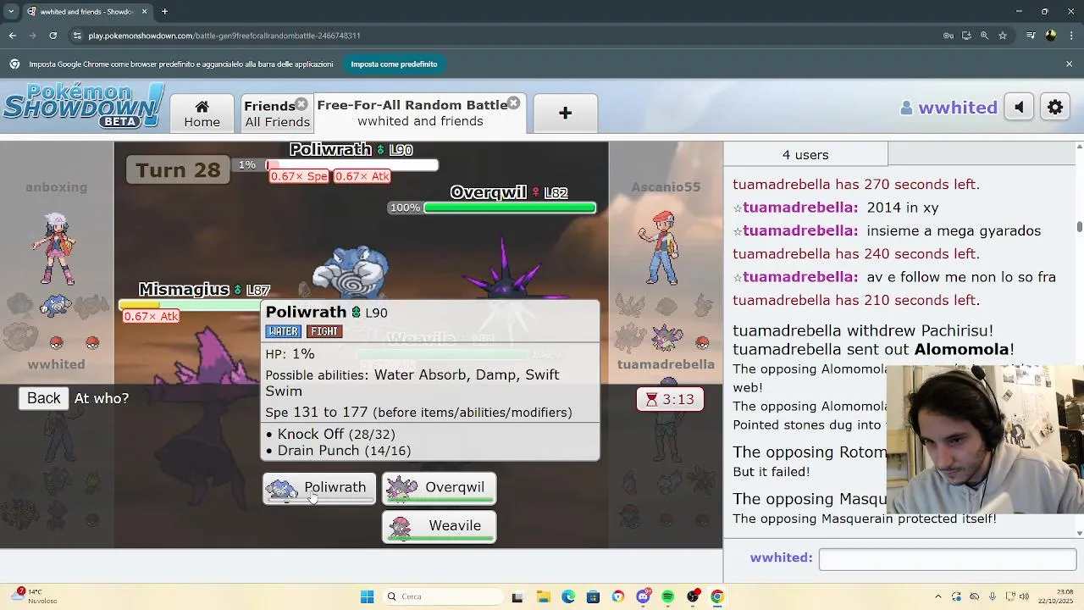Viewport: 1084px width, 610px height.
Task: Open OBS Studio from taskbar
Action: (x=693, y=596)
